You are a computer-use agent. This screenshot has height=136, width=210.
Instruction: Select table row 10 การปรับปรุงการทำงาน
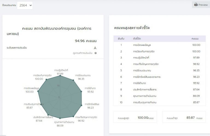point(159,102)
